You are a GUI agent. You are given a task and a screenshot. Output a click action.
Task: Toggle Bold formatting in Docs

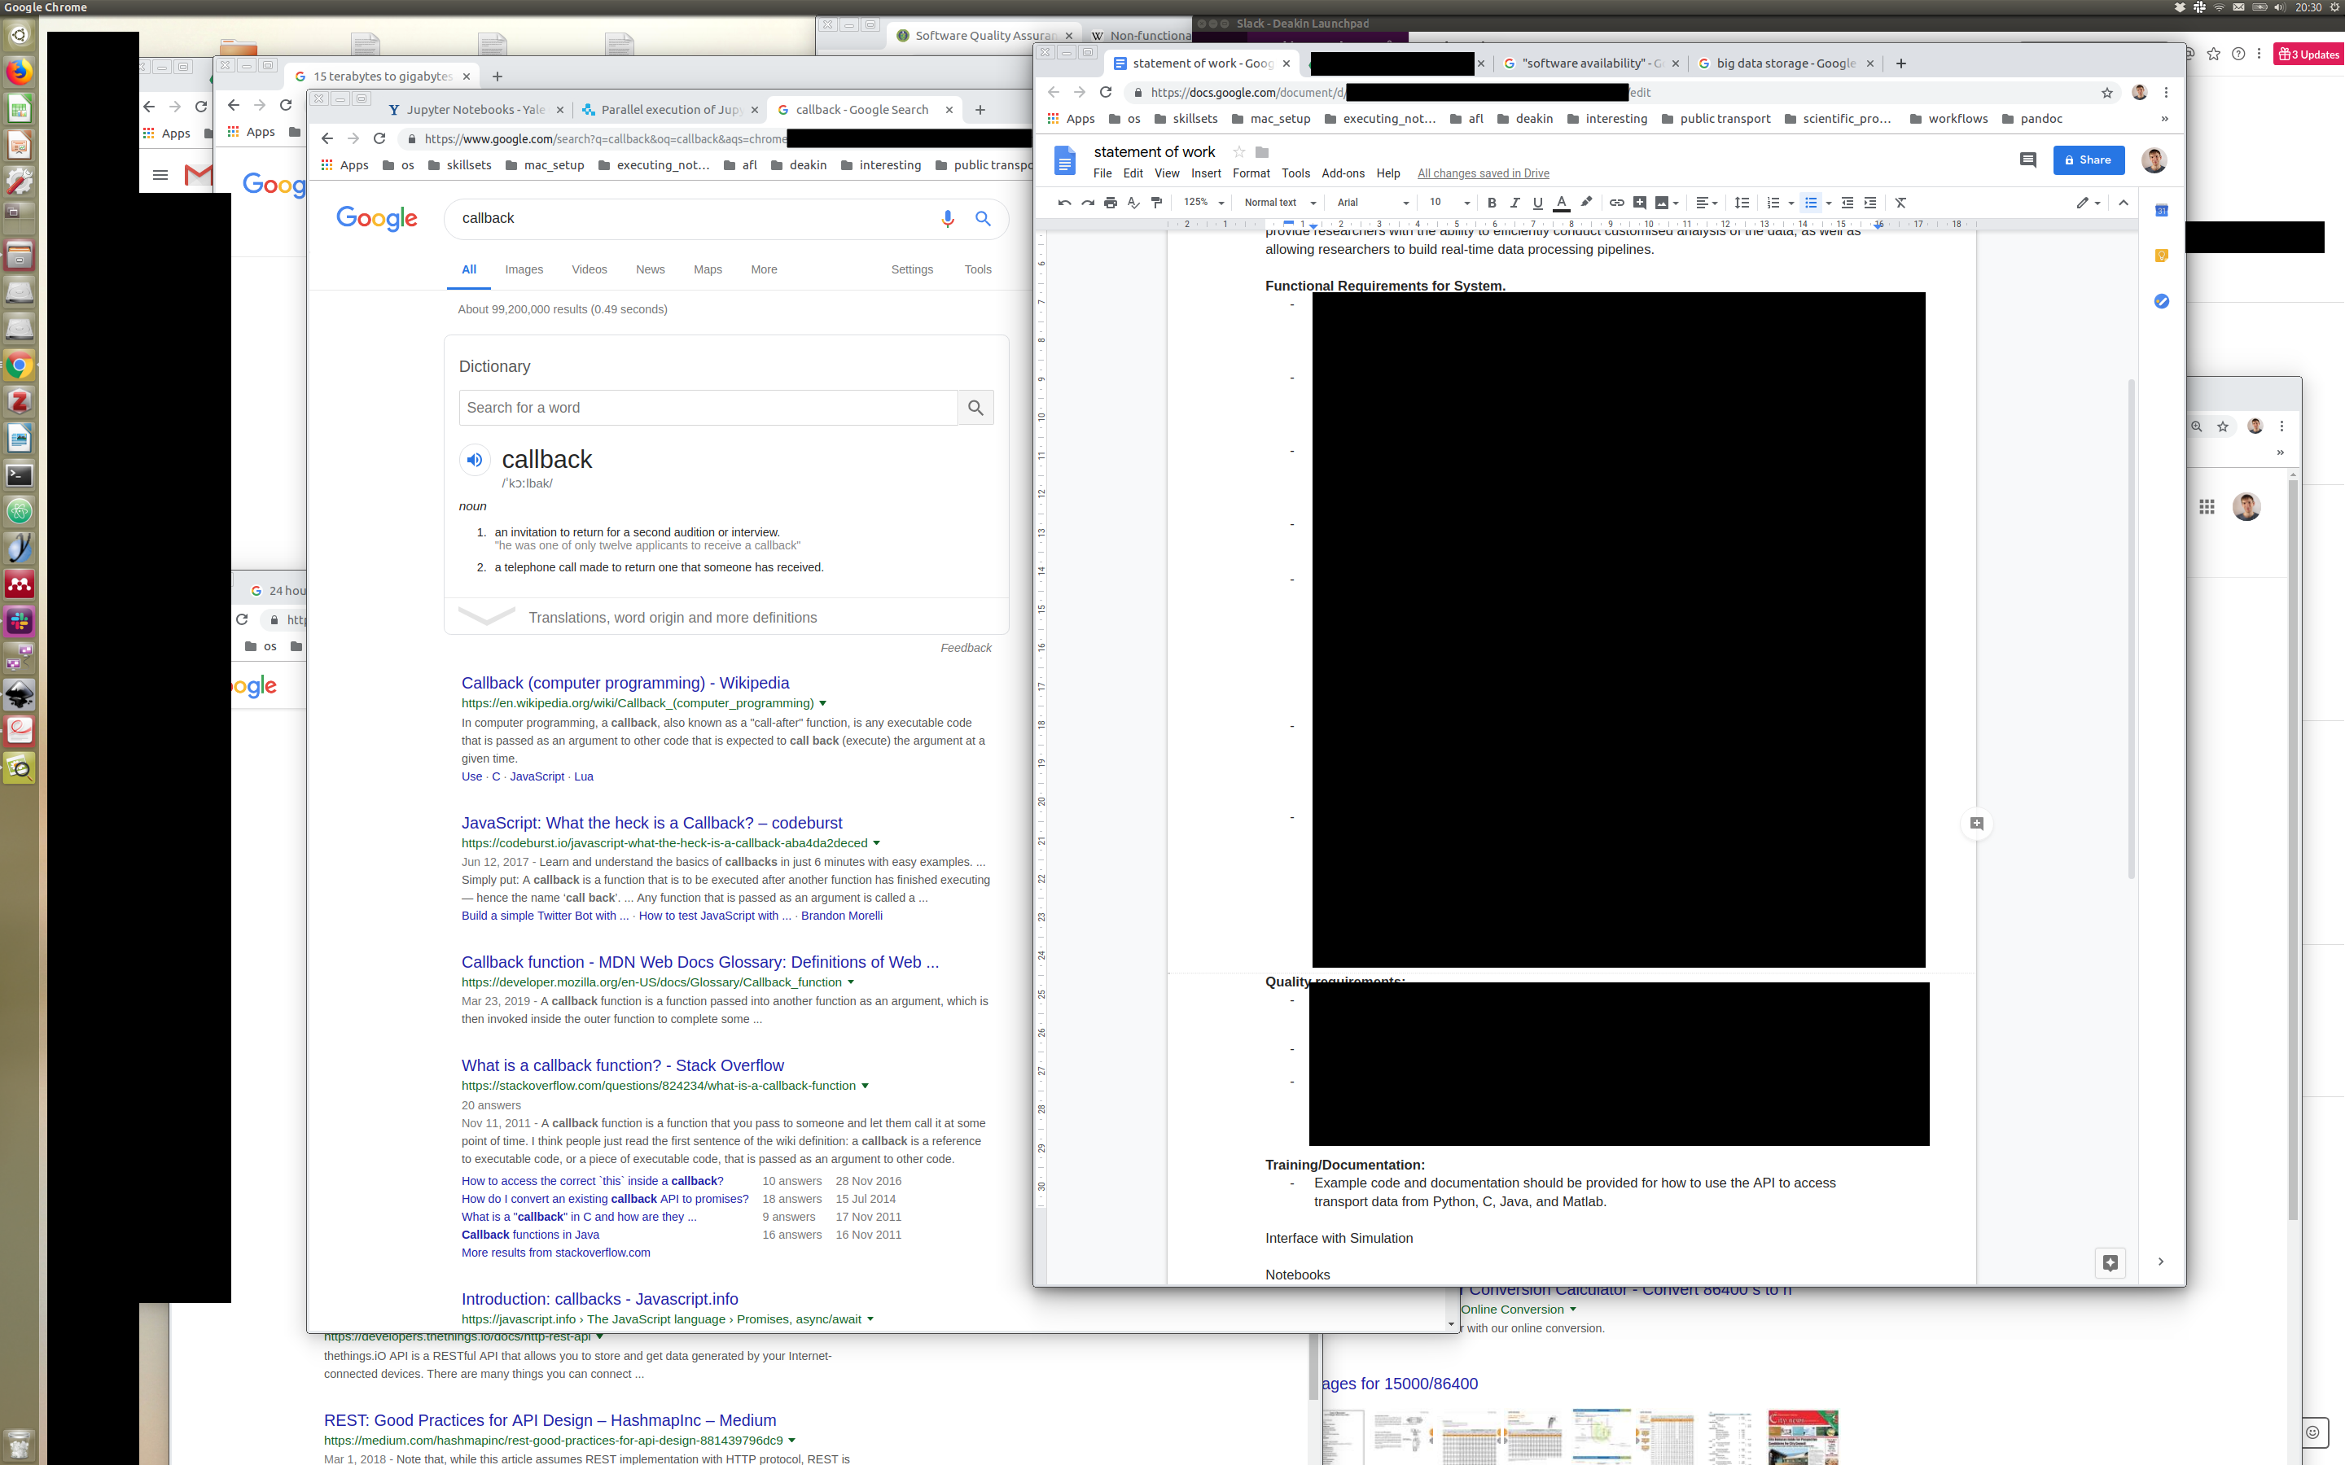click(1492, 203)
